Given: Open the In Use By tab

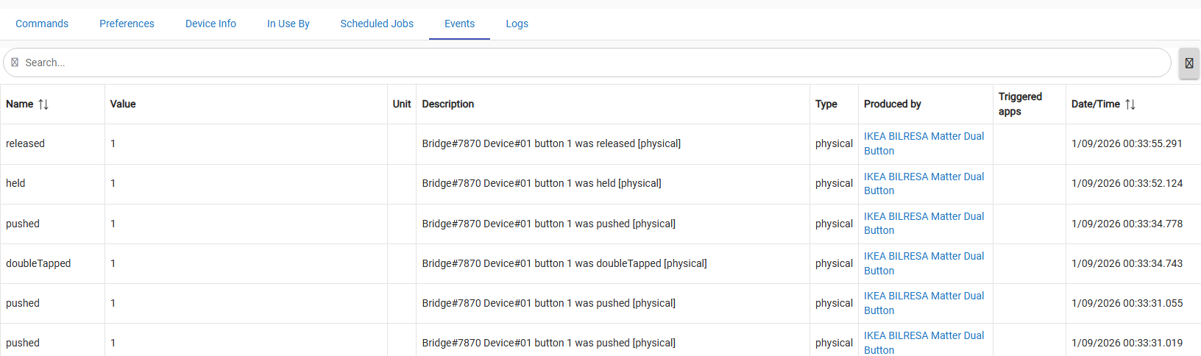Looking at the screenshot, I should (x=288, y=24).
